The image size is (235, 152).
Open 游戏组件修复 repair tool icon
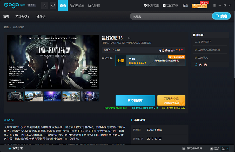coord(184,148)
